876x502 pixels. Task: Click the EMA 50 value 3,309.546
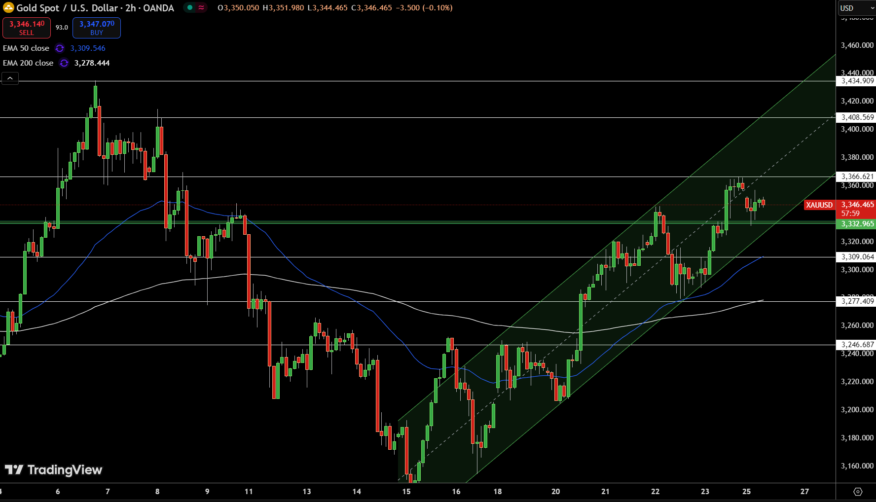(88, 48)
